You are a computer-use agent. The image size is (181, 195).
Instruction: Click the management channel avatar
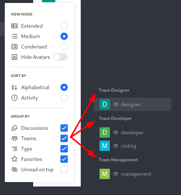click(105, 174)
